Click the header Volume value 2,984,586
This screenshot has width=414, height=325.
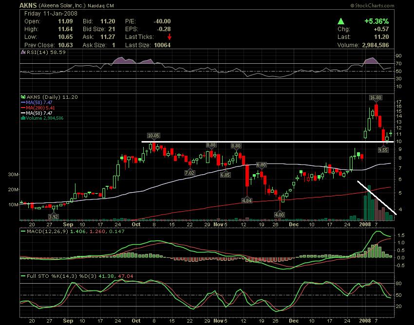coord(376,45)
